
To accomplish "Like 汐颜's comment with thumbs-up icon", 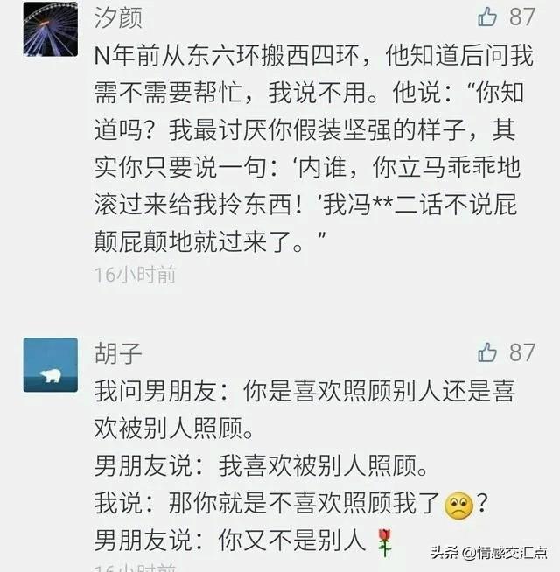I will click(x=487, y=17).
